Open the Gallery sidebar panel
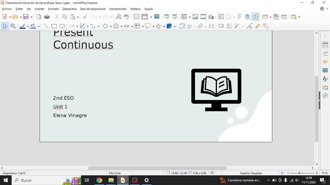The image size is (330, 185). click(325, 87)
